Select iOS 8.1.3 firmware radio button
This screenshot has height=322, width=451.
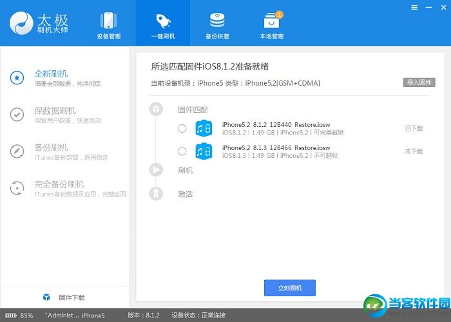[x=182, y=151]
